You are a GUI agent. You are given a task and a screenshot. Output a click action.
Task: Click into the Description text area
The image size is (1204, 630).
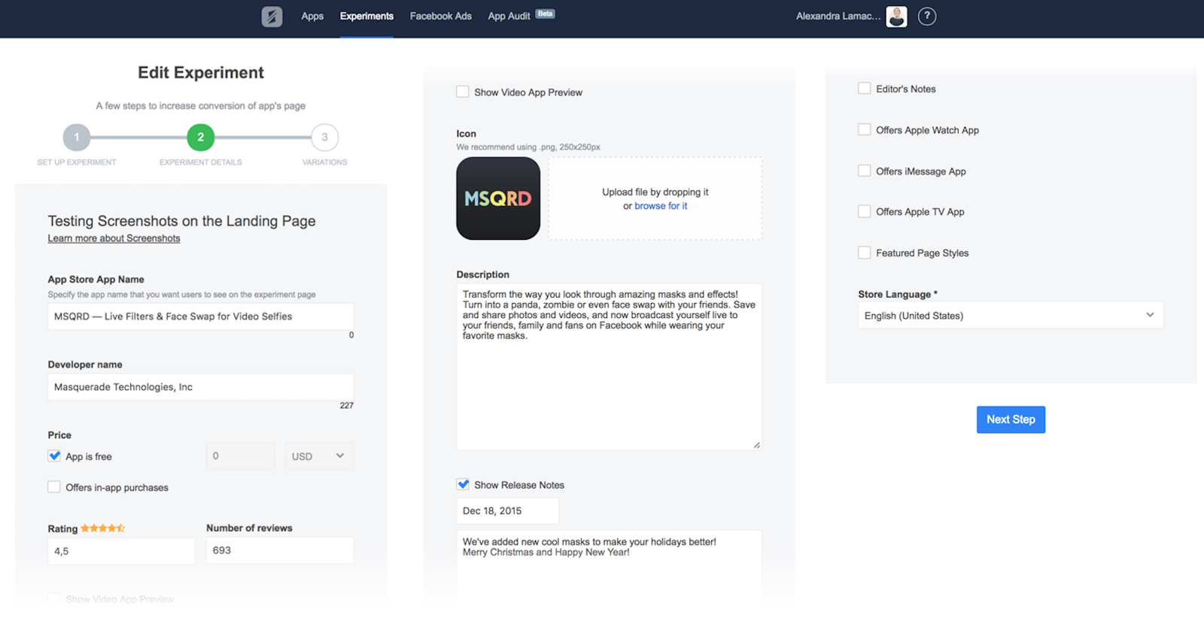[x=610, y=367]
